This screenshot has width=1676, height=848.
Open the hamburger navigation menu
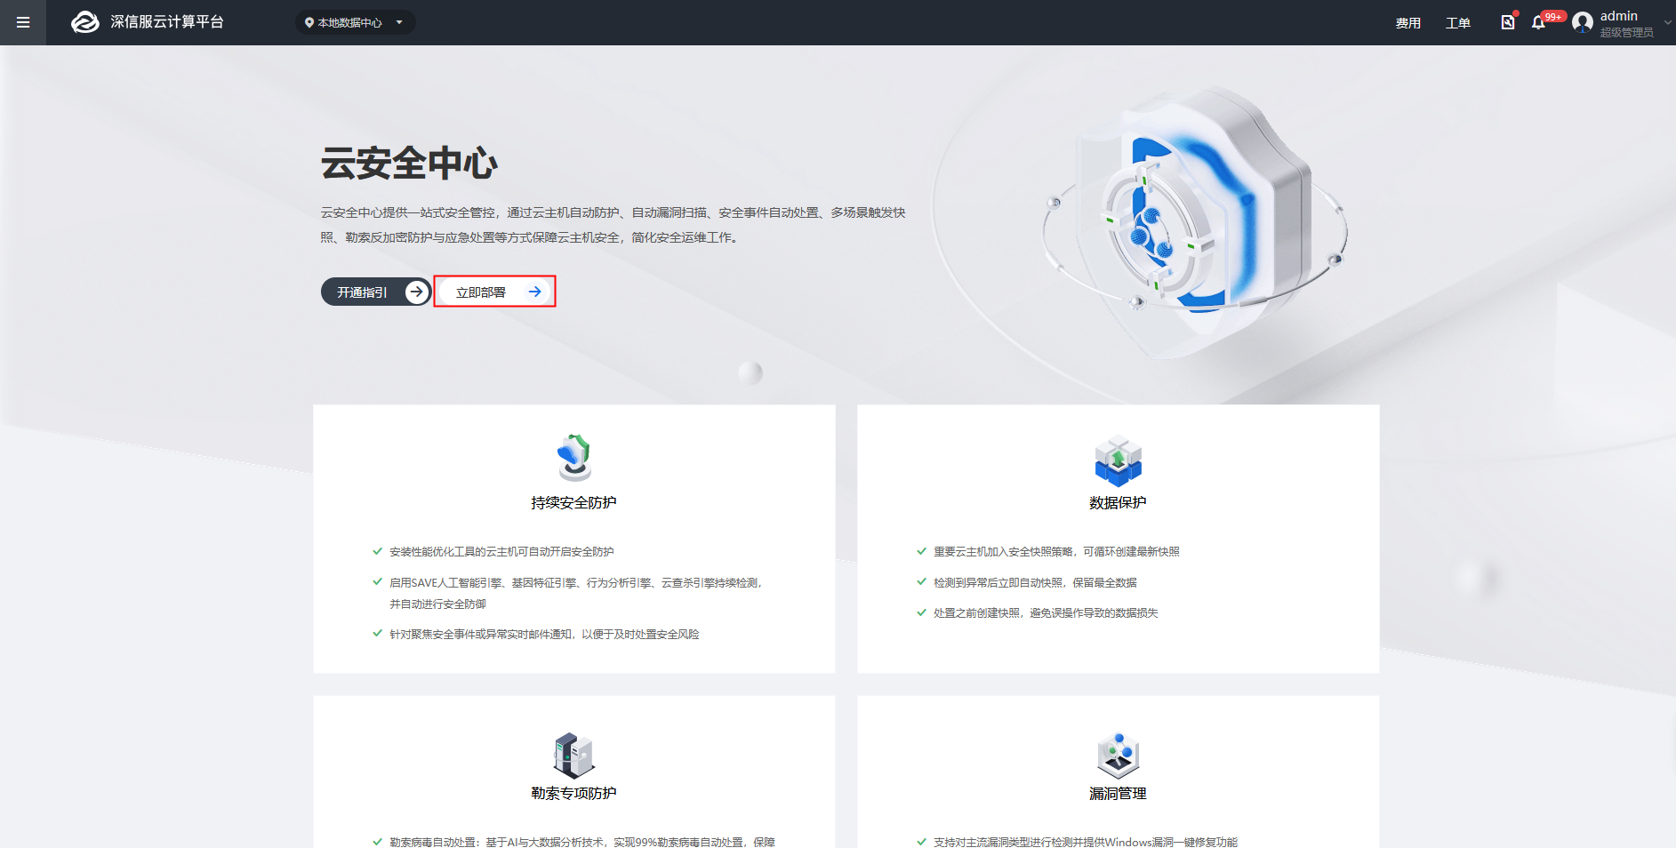point(23,22)
